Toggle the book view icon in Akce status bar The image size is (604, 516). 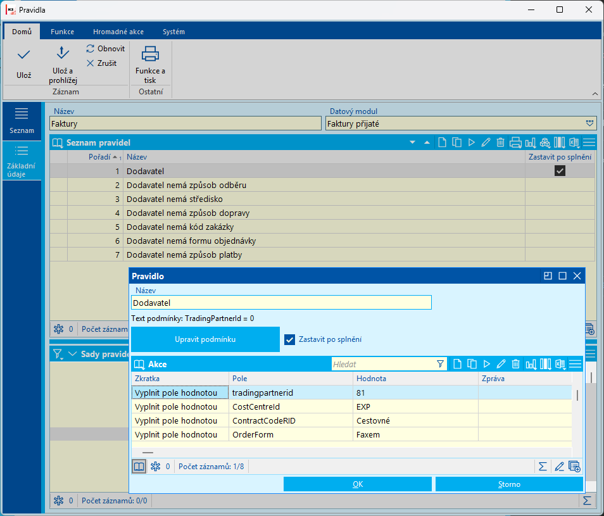pyautogui.click(x=139, y=467)
